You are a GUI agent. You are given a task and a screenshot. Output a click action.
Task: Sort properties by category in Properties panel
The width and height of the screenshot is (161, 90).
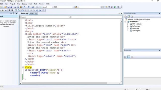125,57
